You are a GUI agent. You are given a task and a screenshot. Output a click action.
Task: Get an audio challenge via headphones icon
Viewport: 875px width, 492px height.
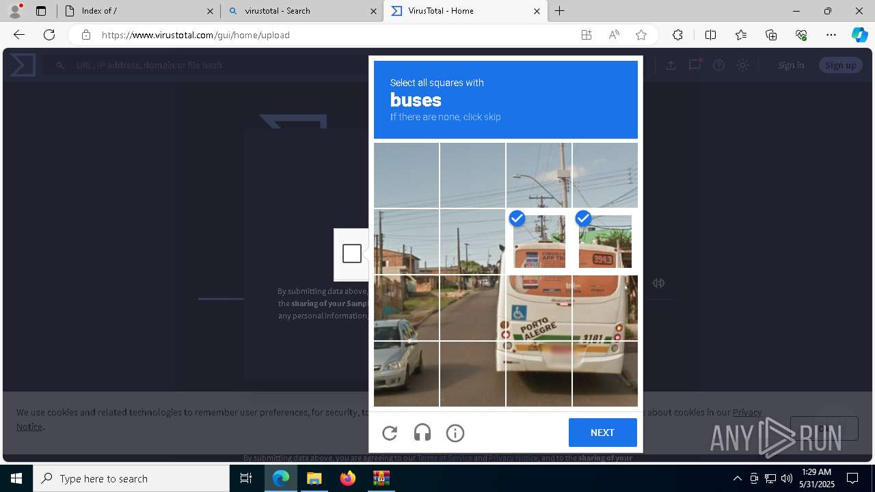pyautogui.click(x=422, y=433)
